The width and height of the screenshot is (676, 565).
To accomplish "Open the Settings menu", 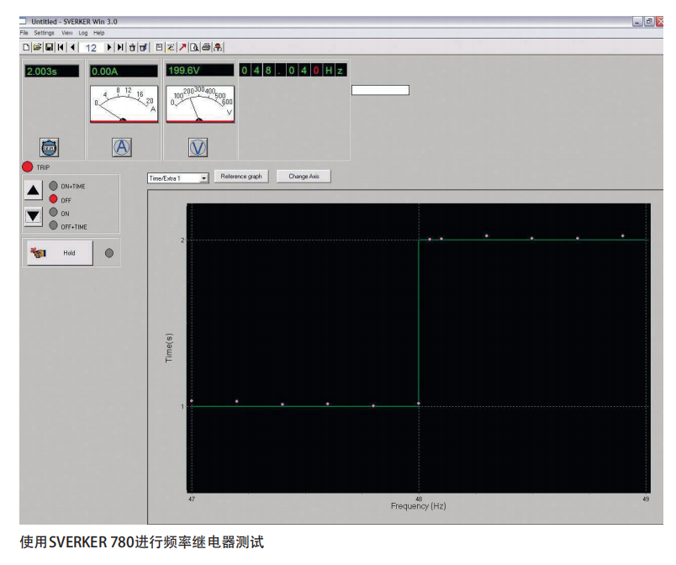I will pos(44,33).
